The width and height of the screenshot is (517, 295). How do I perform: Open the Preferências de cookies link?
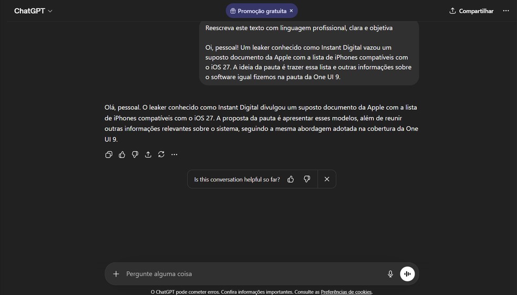point(346,292)
